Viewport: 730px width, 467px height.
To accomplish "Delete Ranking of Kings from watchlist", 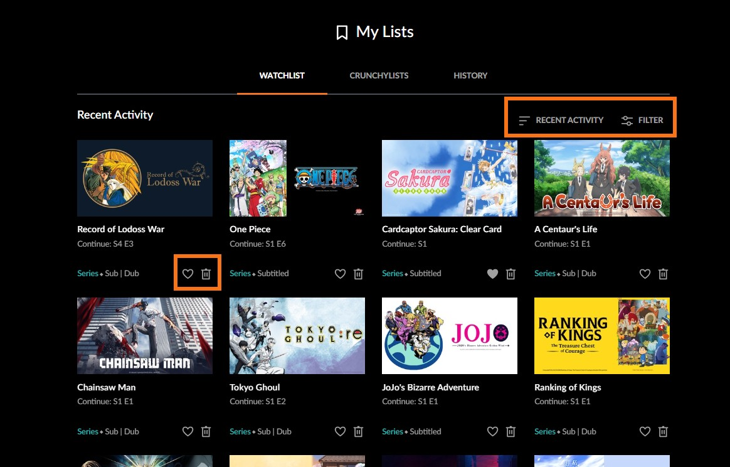I will [663, 432].
